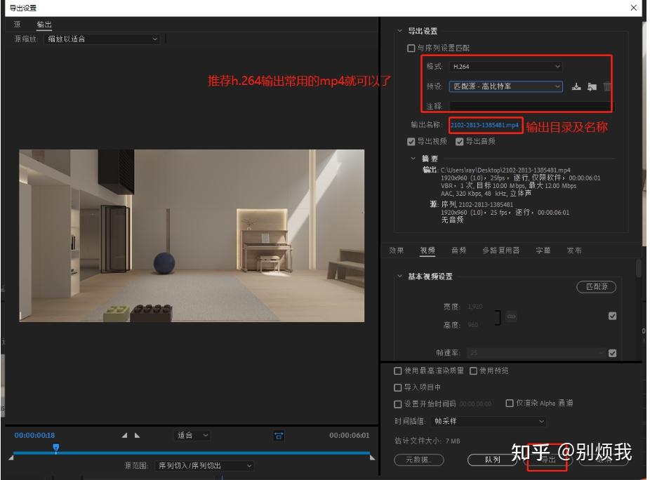
Task: Click the import preset icon
Action: 592,86
